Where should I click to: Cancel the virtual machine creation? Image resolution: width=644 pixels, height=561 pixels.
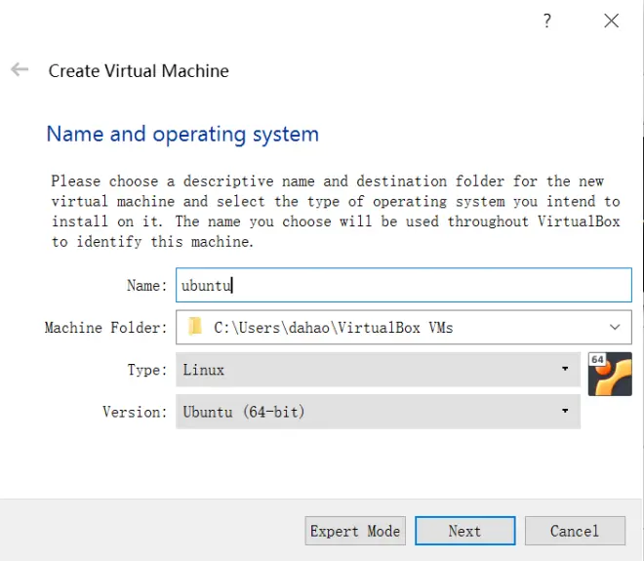(x=575, y=531)
